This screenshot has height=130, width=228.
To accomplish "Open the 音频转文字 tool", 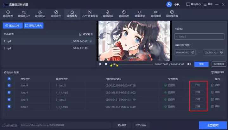I will tap(24, 14).
